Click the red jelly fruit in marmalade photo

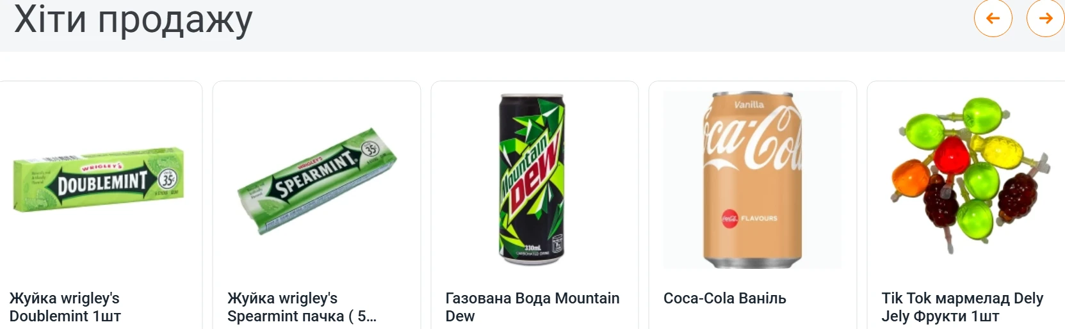[x=952, y=155]
